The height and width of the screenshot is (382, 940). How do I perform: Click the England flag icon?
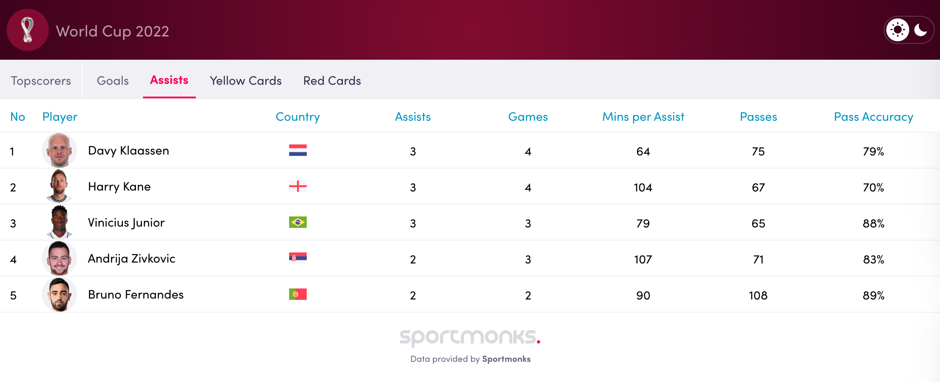(x=297, y=187)
